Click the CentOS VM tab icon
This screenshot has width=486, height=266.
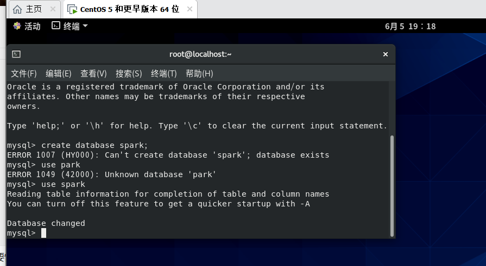[73, 9]
